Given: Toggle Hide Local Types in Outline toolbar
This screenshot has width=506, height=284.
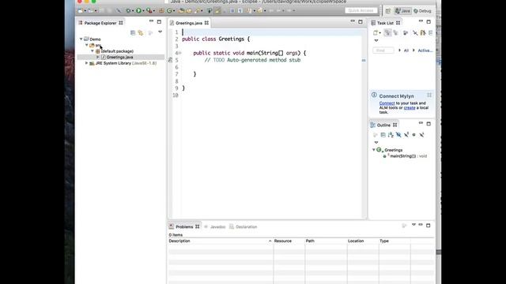Looking at the screenshot, I should pyautogui.click(x=421, y=135).
